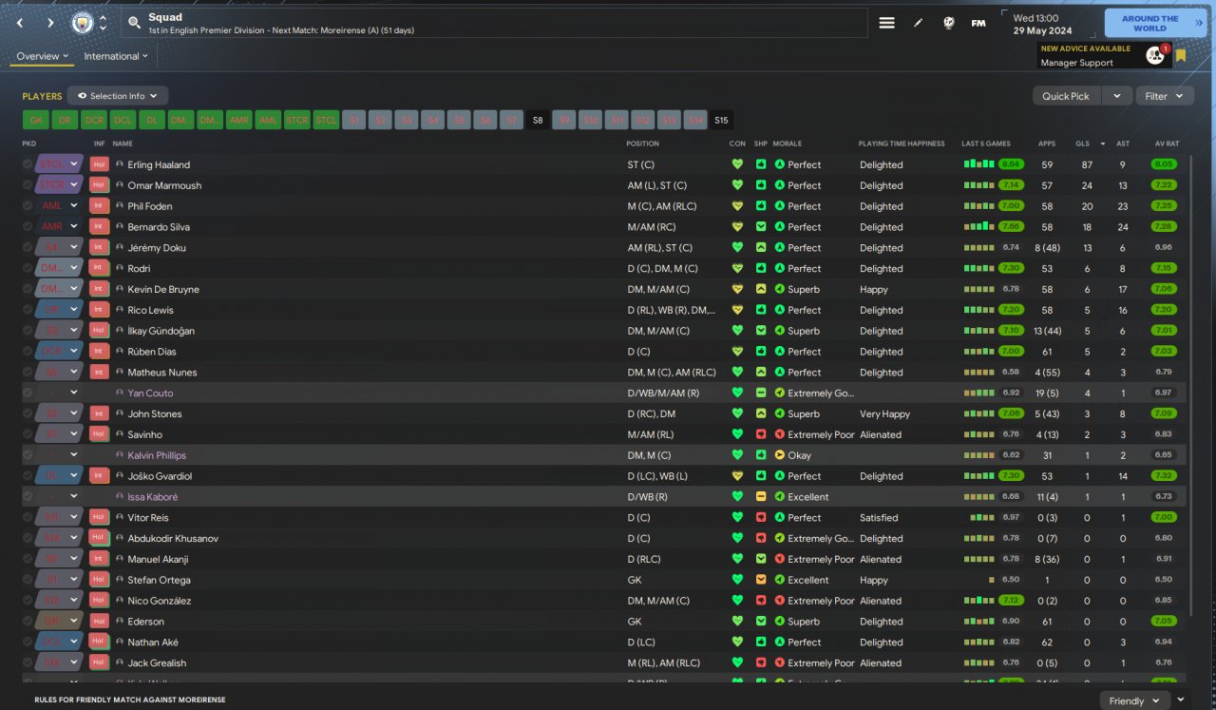Click Kalvin Phillips' Okay morale icon
The width and height of the screenshot is (1216, 710).
(x=779, y=455)
